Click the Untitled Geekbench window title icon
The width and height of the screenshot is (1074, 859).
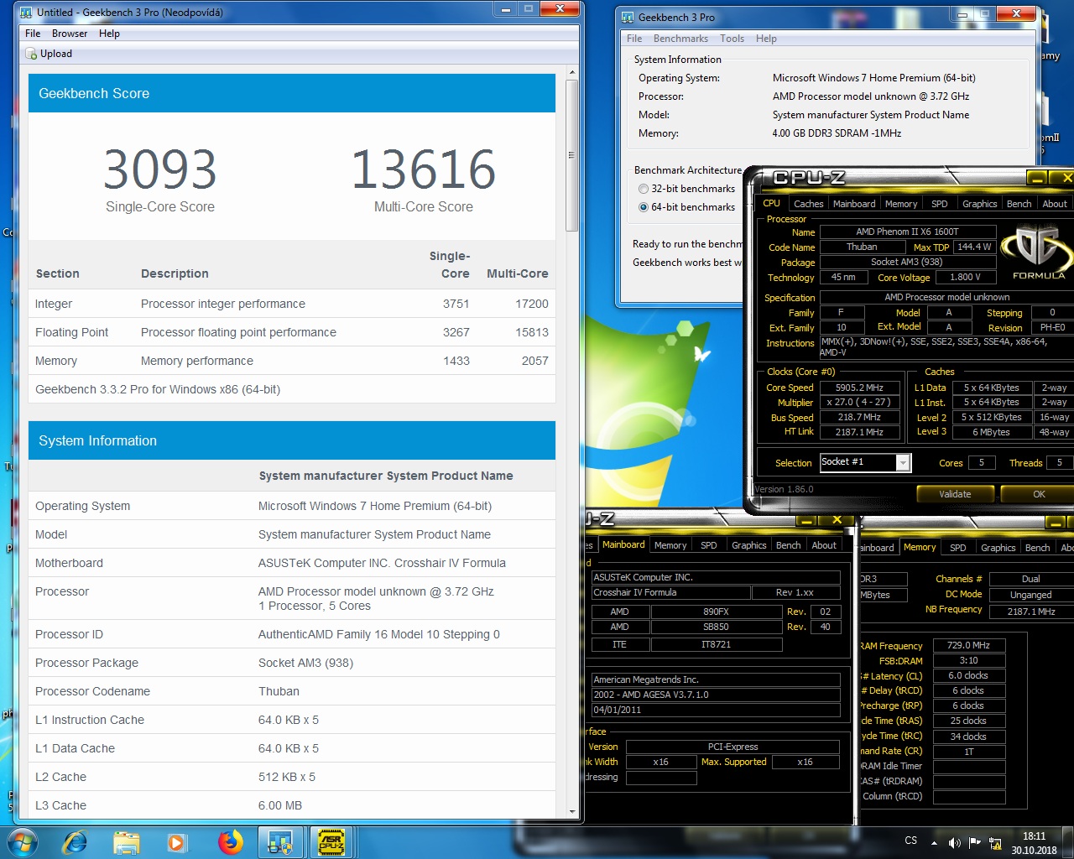click(27, 13)
